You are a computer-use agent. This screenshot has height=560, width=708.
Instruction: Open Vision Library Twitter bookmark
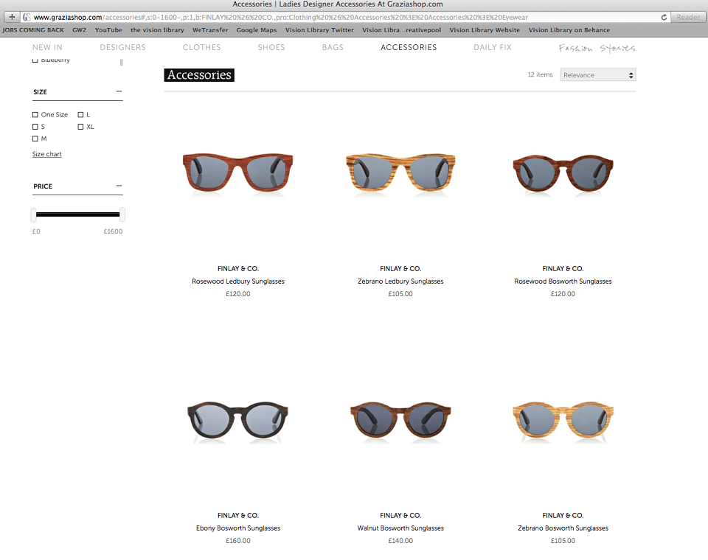coord(319,30)
